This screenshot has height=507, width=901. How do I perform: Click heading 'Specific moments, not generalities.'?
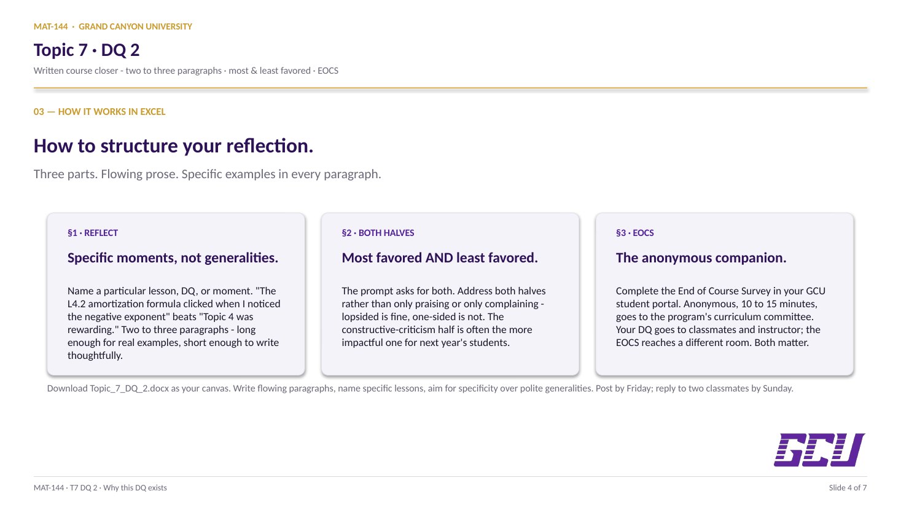[173, 258]
